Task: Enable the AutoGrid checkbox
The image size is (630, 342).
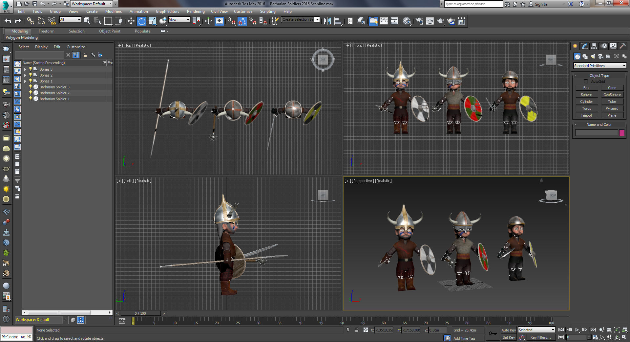Action: tap(586, 81)
